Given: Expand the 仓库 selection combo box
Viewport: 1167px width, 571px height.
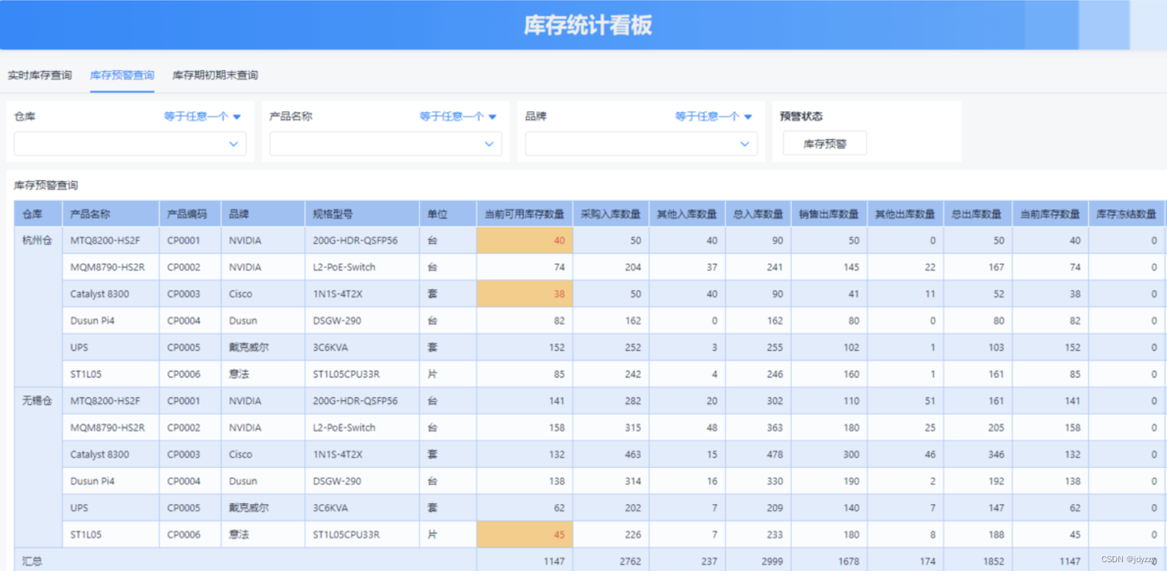Looking at the screenshot, I should [130, 144].
